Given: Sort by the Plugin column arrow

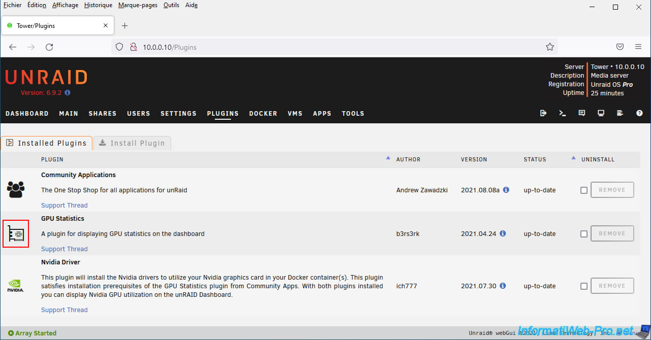Looking at the screenshot, I should pos(388,158).
